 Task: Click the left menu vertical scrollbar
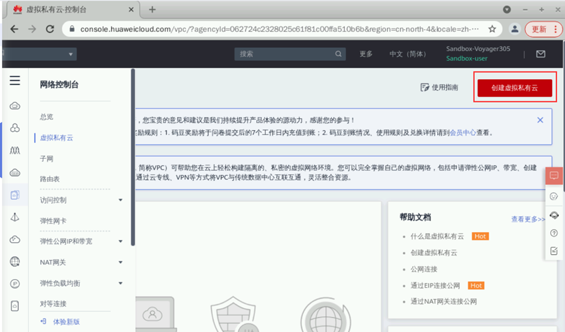click(133, 157)
